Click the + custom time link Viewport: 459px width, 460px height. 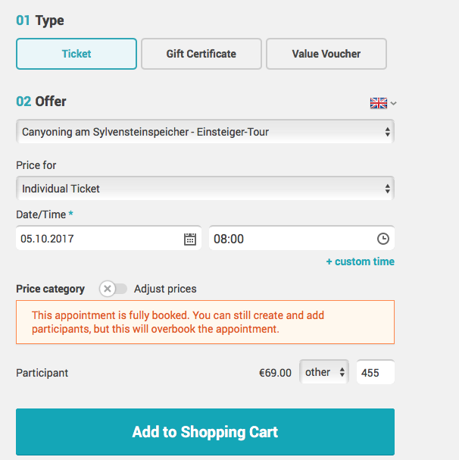[x=361, y=261]
